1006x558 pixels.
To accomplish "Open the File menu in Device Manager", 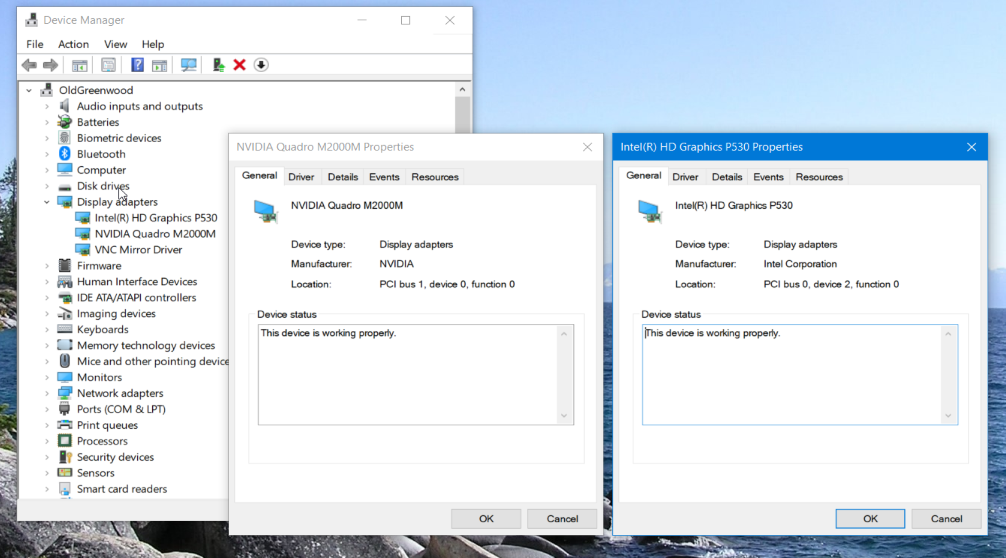I will pos(35,44).
